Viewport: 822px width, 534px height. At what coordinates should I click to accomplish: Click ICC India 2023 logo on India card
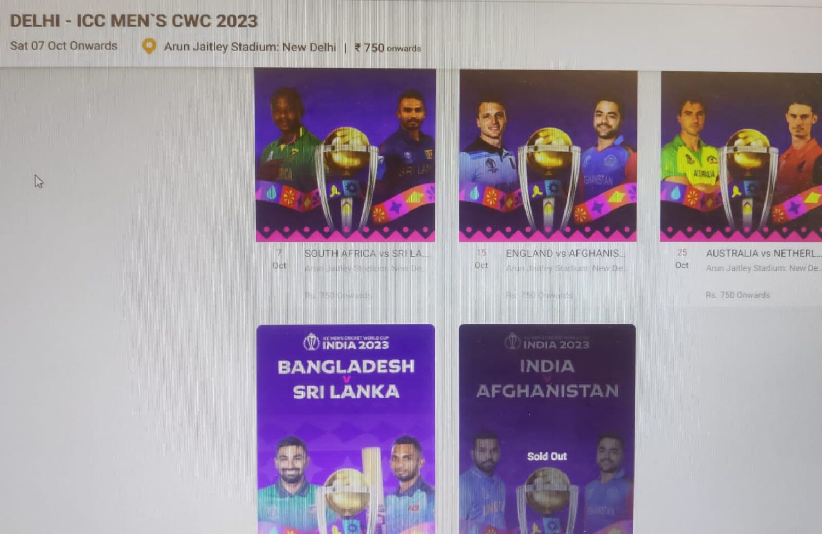547,342
